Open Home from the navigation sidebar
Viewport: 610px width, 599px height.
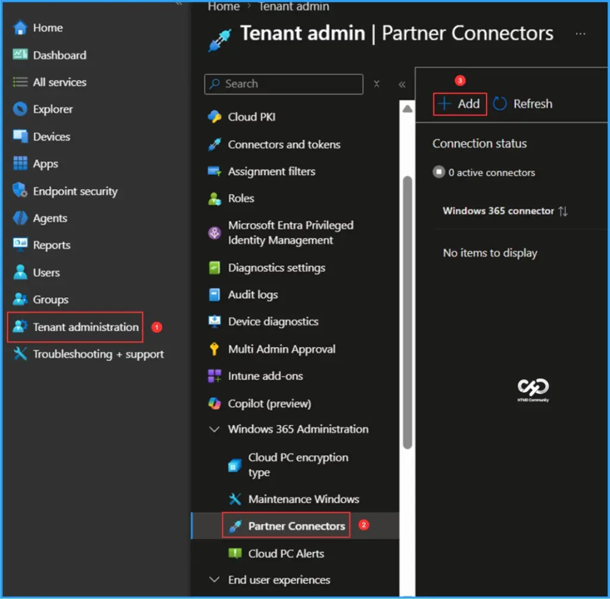(48, 27)
